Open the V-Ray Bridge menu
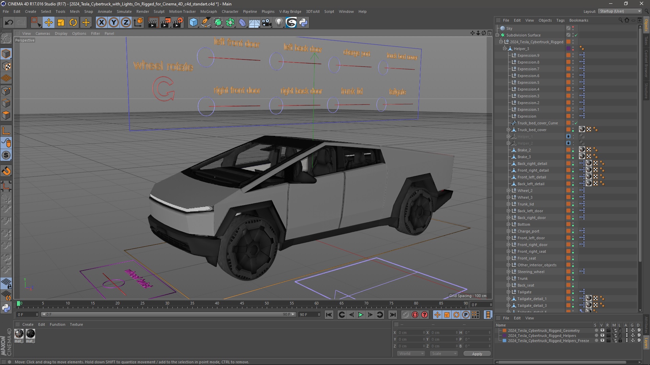This screenshot has width=650, height=365. pos(290,11)
